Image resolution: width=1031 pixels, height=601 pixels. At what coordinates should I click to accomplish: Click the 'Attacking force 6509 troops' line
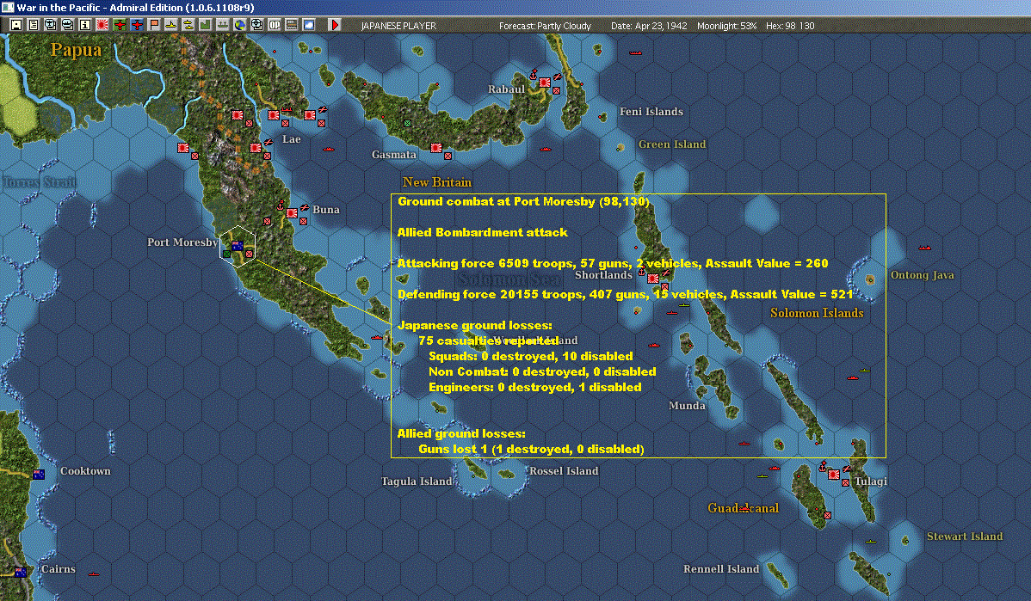[x=613, y=263]
